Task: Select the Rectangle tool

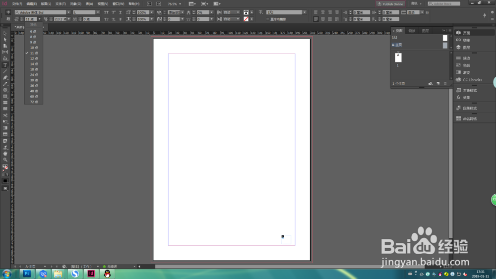Action: 5,96
